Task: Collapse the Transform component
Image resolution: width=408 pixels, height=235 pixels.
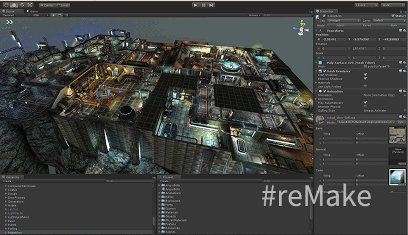Action: click(316, 30)
